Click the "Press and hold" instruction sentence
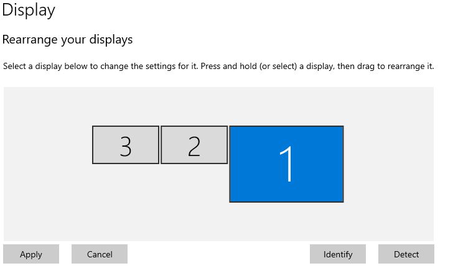Screen dimensions: 453x276 tap(317, 66)
